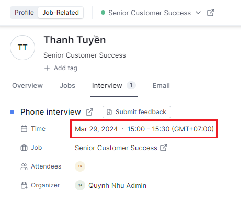Click the calendar icon next to Time
Screen dimensions: 250x202
[24, 129]
